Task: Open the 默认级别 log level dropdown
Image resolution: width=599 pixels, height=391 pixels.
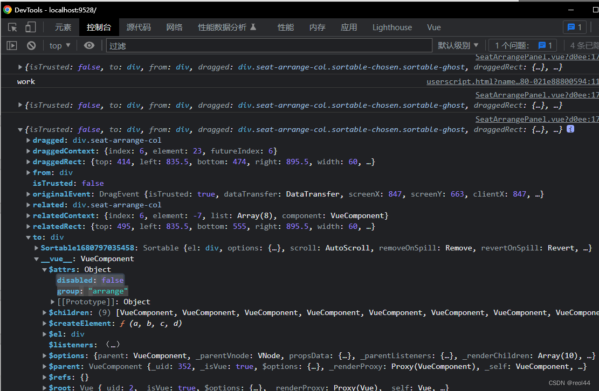Action: pos(458,46)
